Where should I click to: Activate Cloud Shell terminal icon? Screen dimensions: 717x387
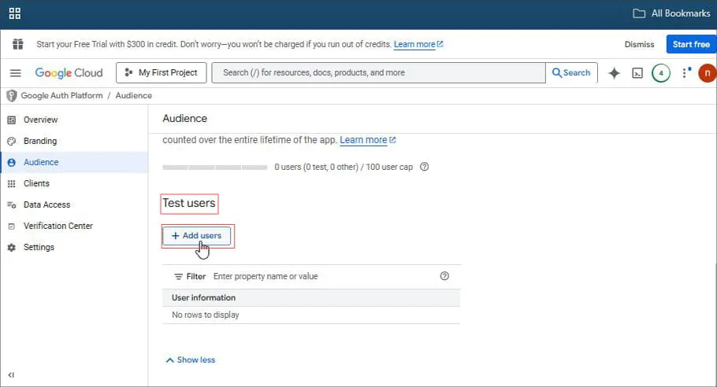637,73
